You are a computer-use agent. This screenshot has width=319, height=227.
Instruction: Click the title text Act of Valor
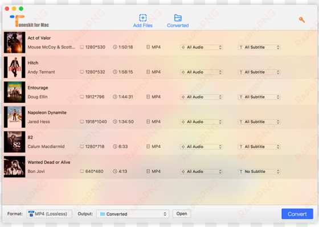click(x=39, y=38)
